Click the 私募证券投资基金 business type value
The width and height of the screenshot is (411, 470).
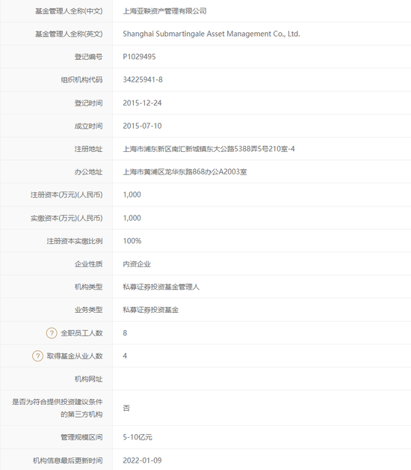(150, 310)
